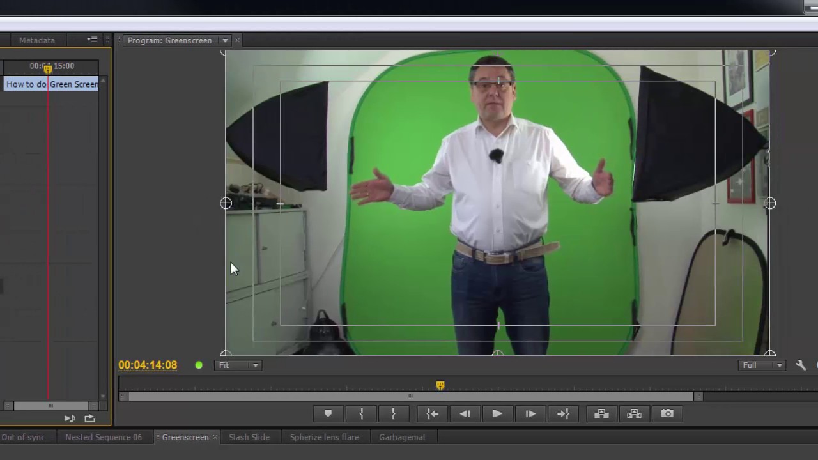The height and width of the screenshot is (460, 818).
Task: Click the Program monitor zoom scroll bar
Action: (410, 396)
